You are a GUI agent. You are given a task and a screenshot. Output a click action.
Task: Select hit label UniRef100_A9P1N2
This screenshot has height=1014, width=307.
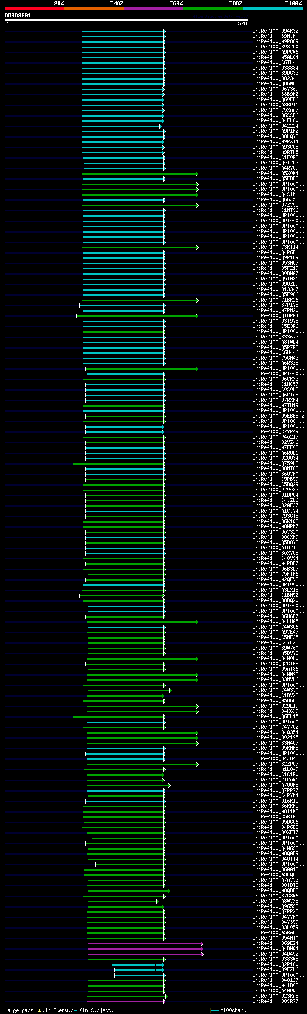pyautogui.click(x=275, y=131)
